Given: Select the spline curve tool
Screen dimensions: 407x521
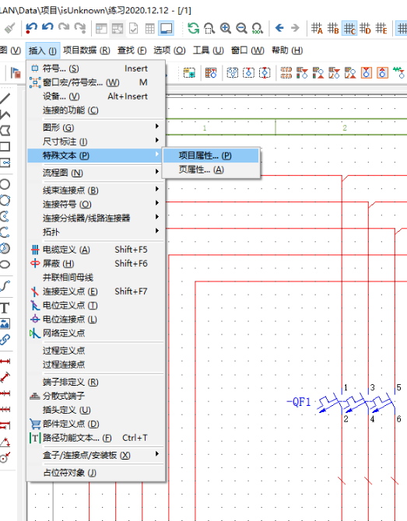Looking at the screenshot, I should pos(5,285).
